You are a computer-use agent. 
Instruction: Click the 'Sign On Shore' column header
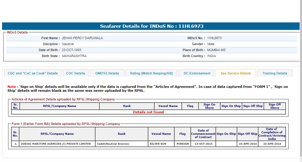click(209, 106)
